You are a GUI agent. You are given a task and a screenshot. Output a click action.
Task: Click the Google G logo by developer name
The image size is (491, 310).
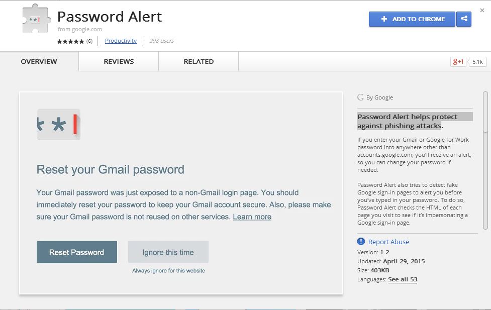pos(360,97)
